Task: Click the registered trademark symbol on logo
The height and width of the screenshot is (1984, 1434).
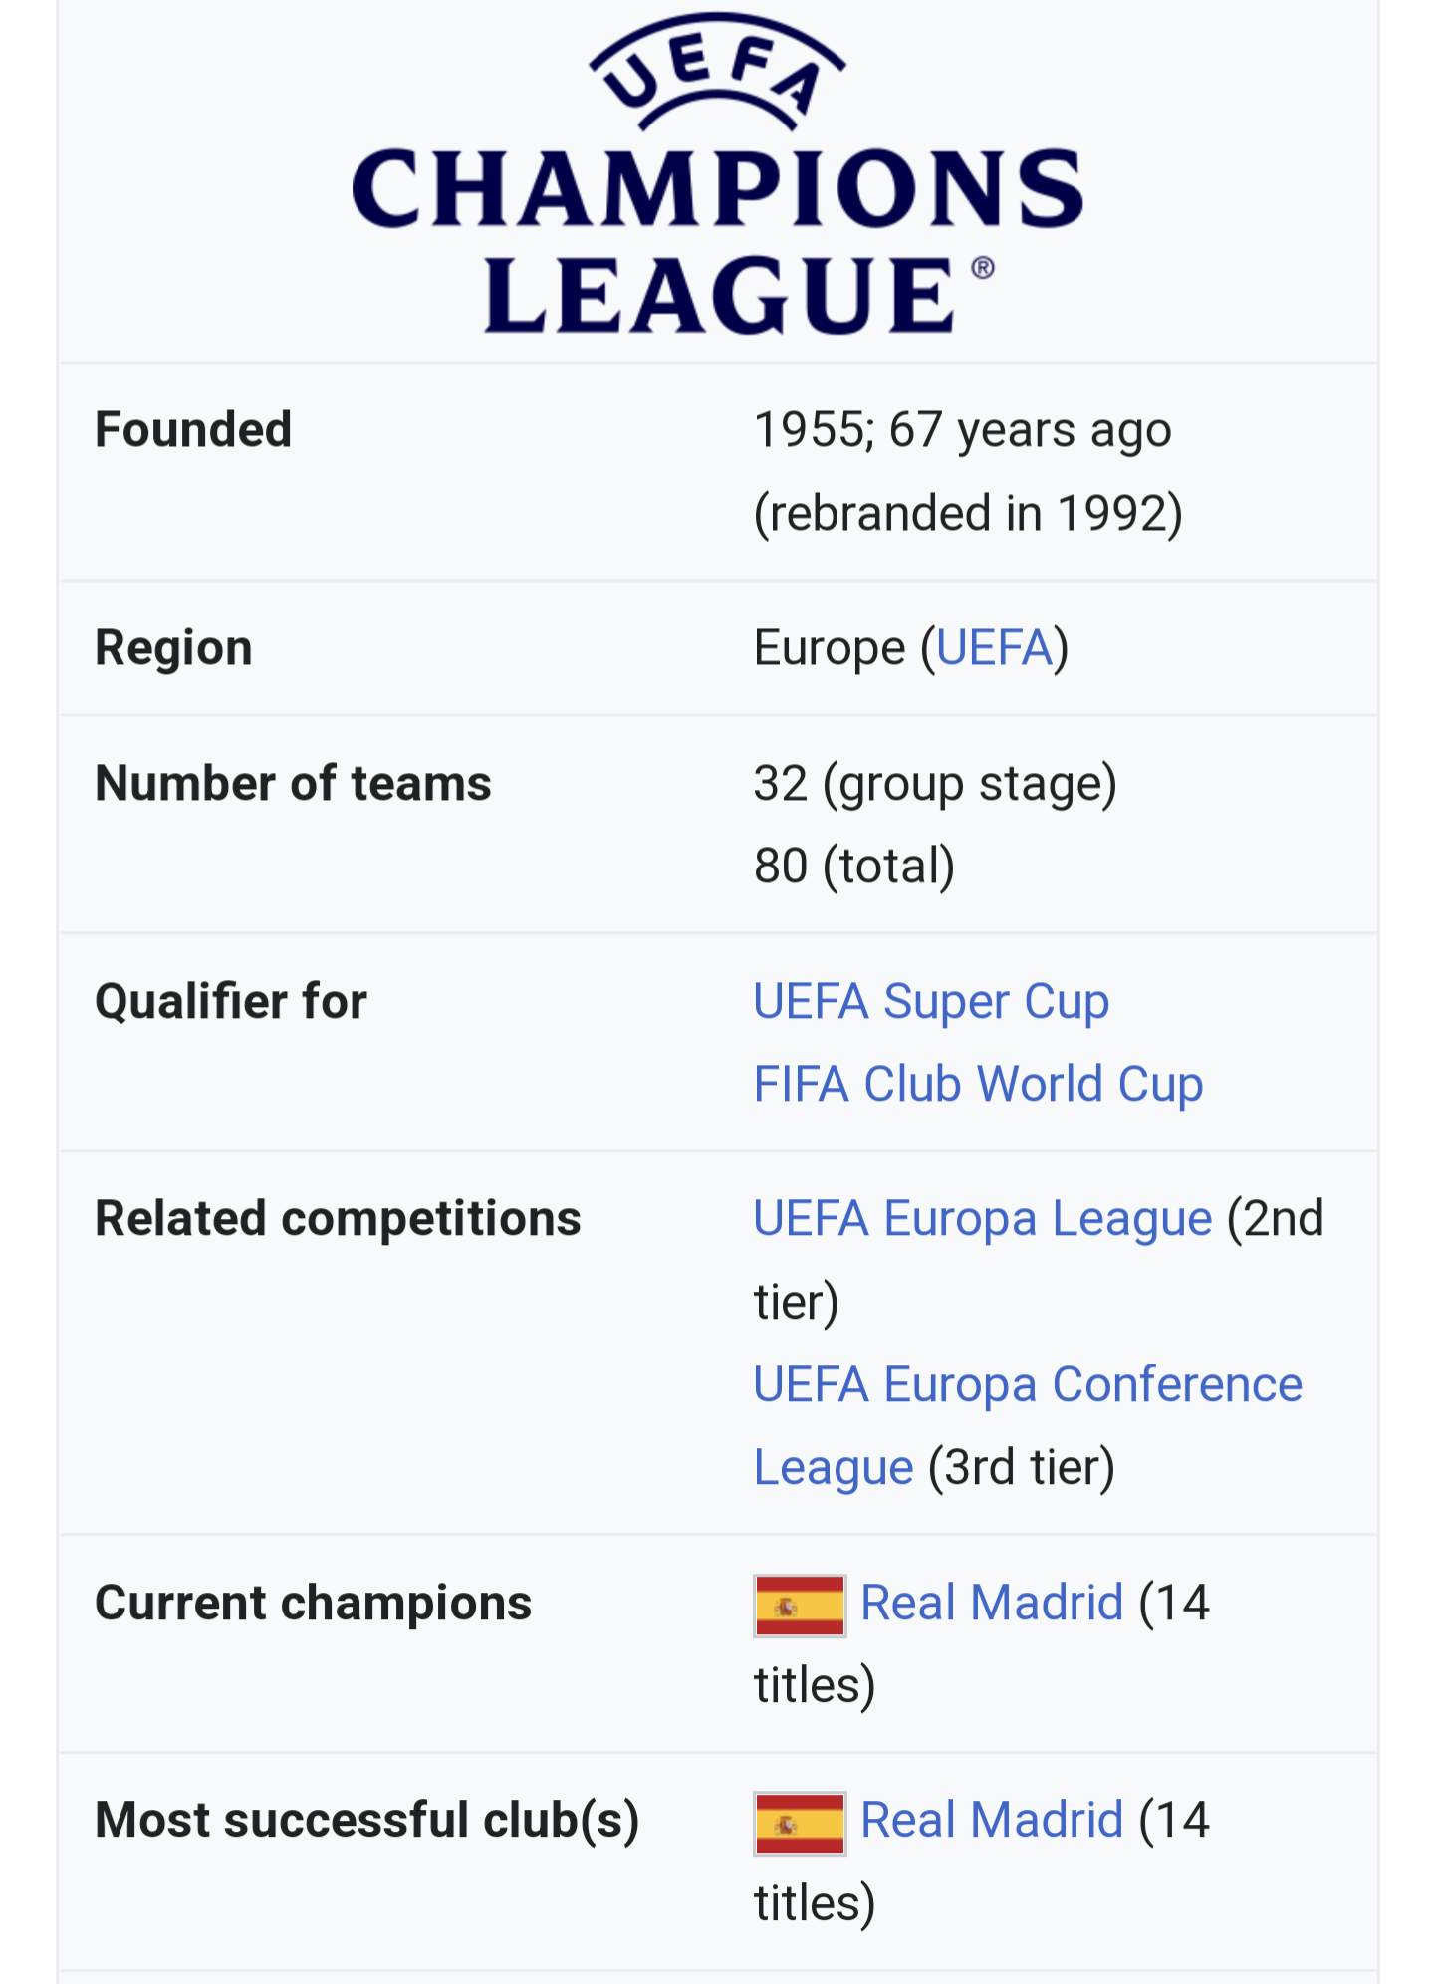Action: [x=982, y=268]
